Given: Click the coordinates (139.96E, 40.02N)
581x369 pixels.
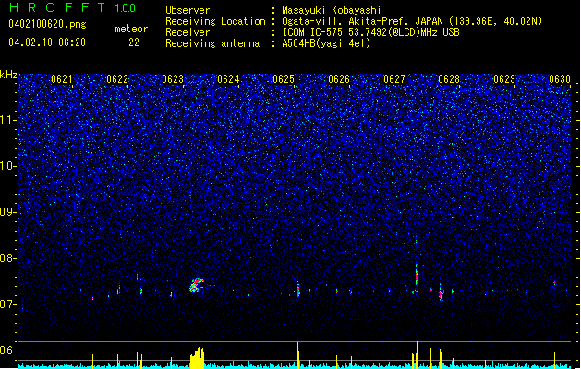Looking at the screenshot, I should coord(495,21).
